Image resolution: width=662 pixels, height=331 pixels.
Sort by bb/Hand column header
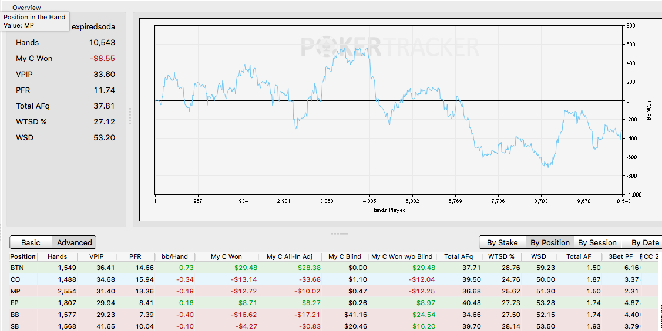coord(174,256)
